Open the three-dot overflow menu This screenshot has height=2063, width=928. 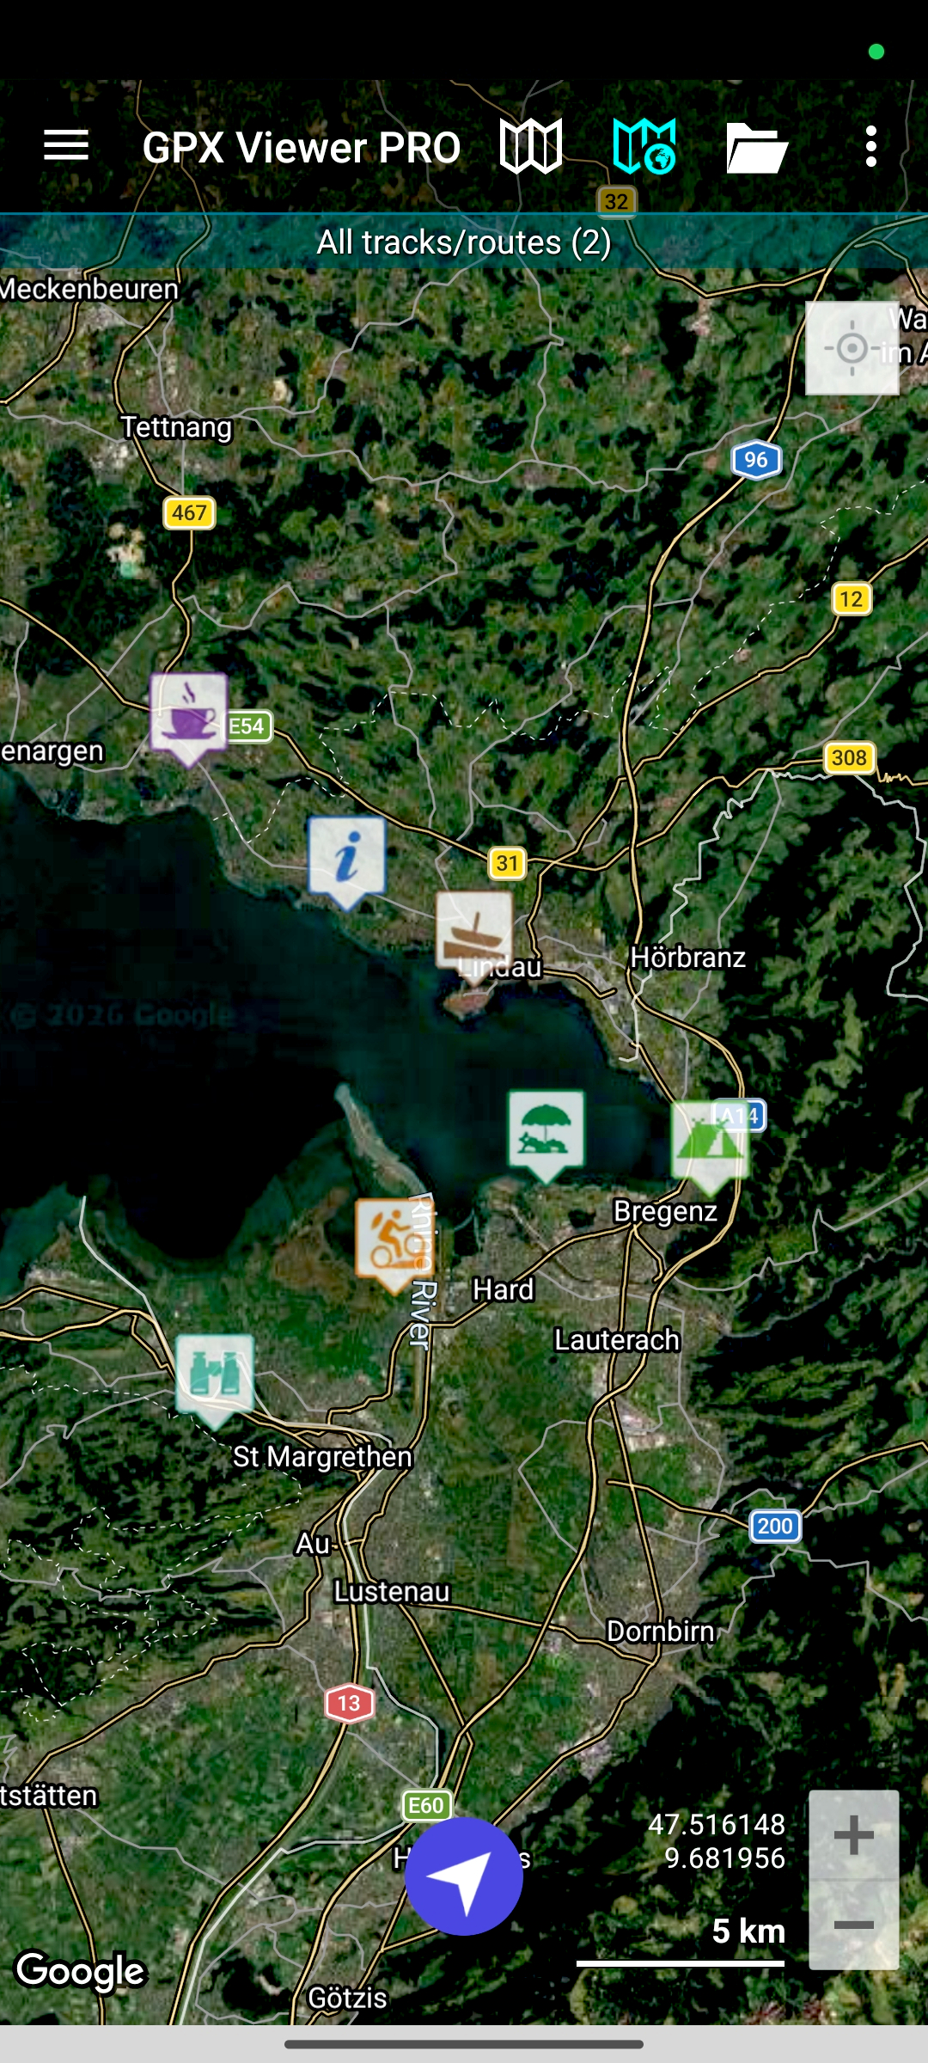pyautogui.click(x=871, y=146)
